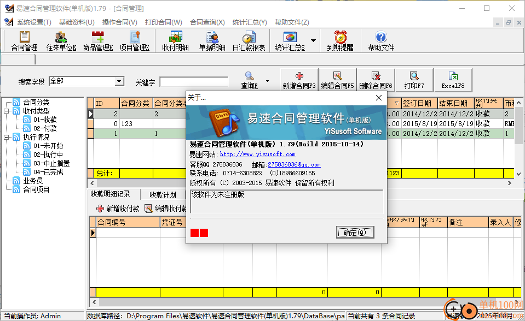525x321 pixels.
Task: Open the 搜索字段 combo box dropdown
Action: (119, 81)
